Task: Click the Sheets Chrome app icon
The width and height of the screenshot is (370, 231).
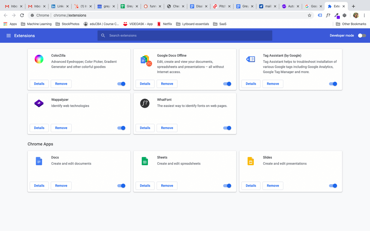Action: click(x=145, y=161)
